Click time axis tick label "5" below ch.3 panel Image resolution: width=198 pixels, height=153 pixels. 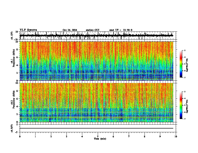[98, 136]
